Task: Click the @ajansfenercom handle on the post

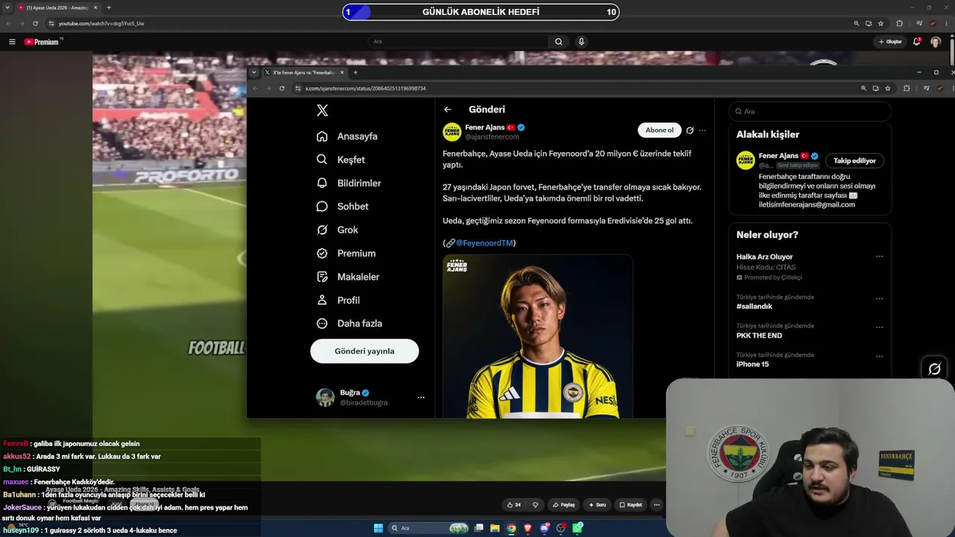Action: coord(492,137)
